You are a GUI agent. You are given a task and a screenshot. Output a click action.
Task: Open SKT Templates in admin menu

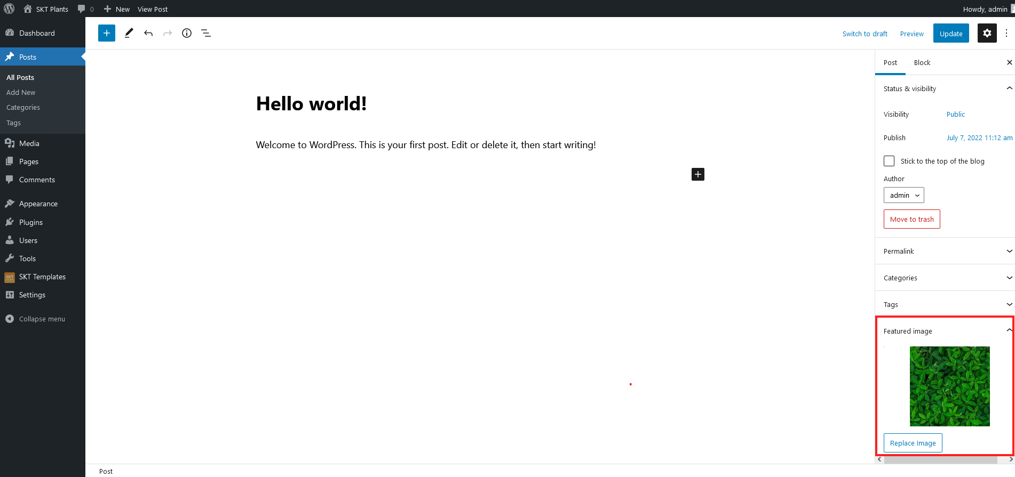43,277
